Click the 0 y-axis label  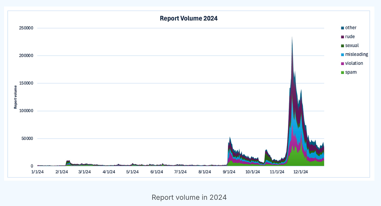coord(32,166)
